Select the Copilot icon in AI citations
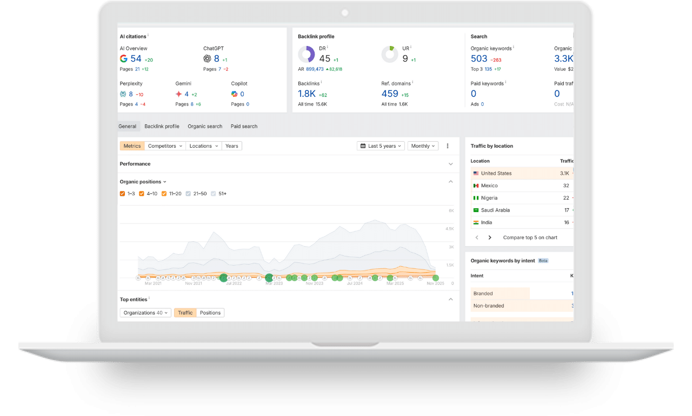This screenshot has width=692, height=416. pos(235,93)
